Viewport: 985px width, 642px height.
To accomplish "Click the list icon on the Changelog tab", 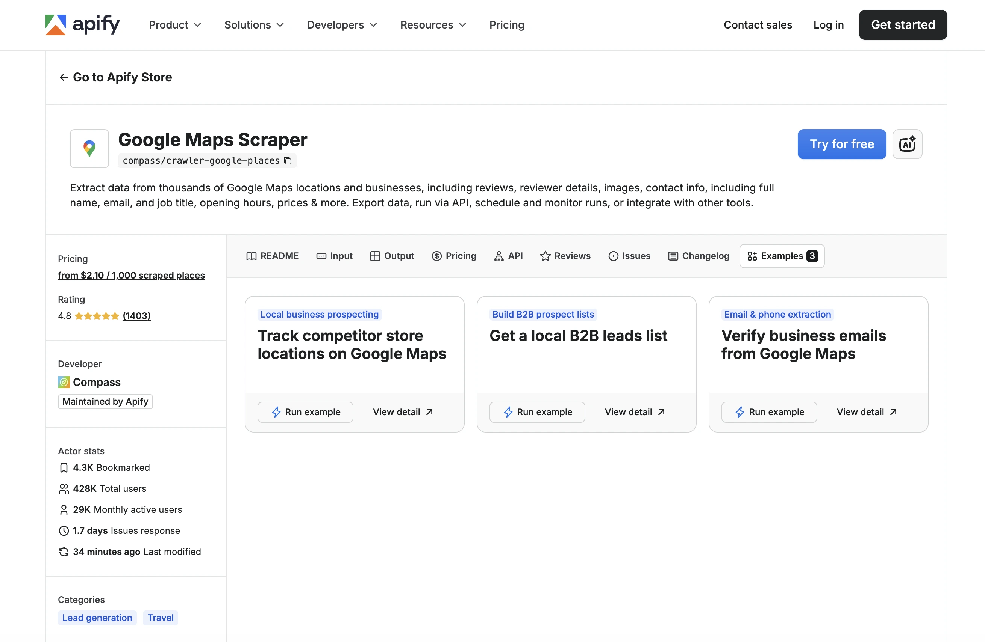I will 673,256.
